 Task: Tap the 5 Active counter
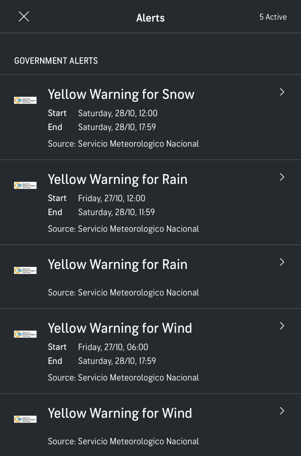click(x=273, y=17)
